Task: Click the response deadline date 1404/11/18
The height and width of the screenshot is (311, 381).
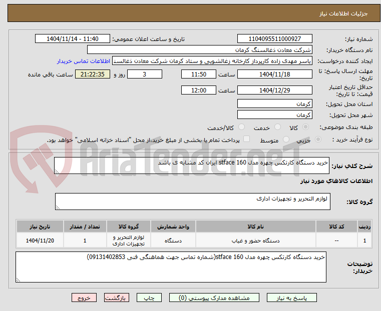Action: pyautogui.click(x=274, y=74)
